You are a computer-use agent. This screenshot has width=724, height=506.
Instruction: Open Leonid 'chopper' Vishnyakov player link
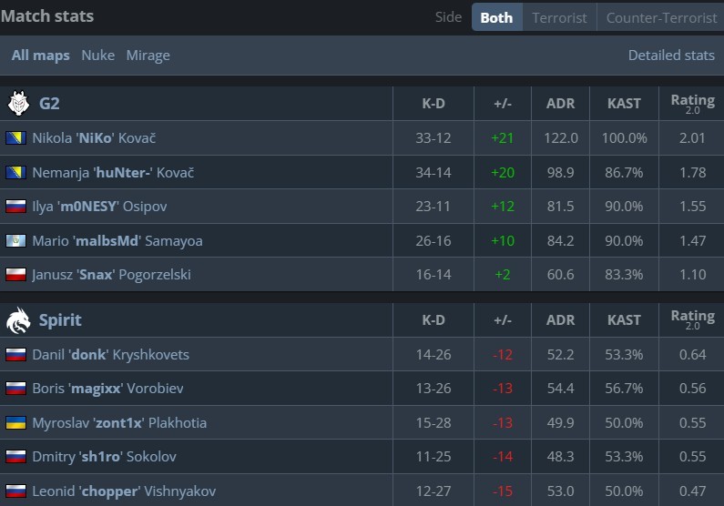(123, 491)
